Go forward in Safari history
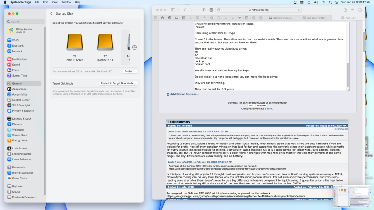The height and width of the screenshot is (210, 374). pos(191,10)
